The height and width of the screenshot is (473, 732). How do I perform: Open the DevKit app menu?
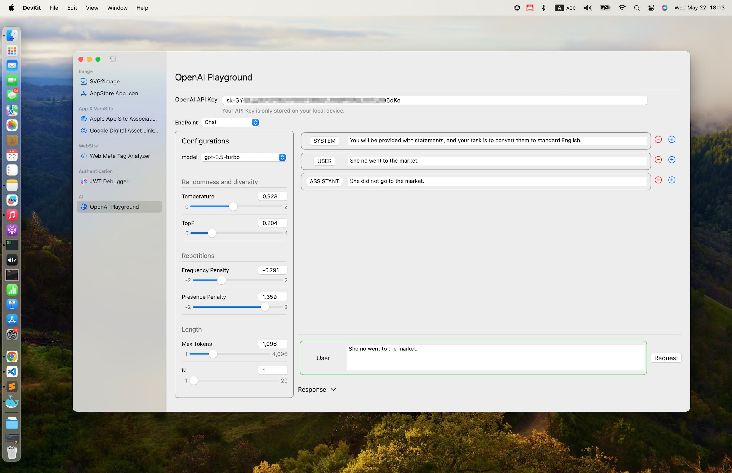point(32,8)
